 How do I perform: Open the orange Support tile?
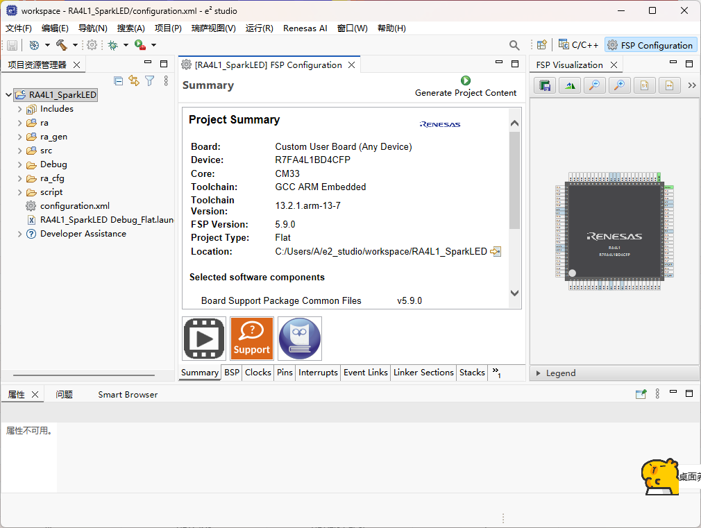tap(251, 339)
